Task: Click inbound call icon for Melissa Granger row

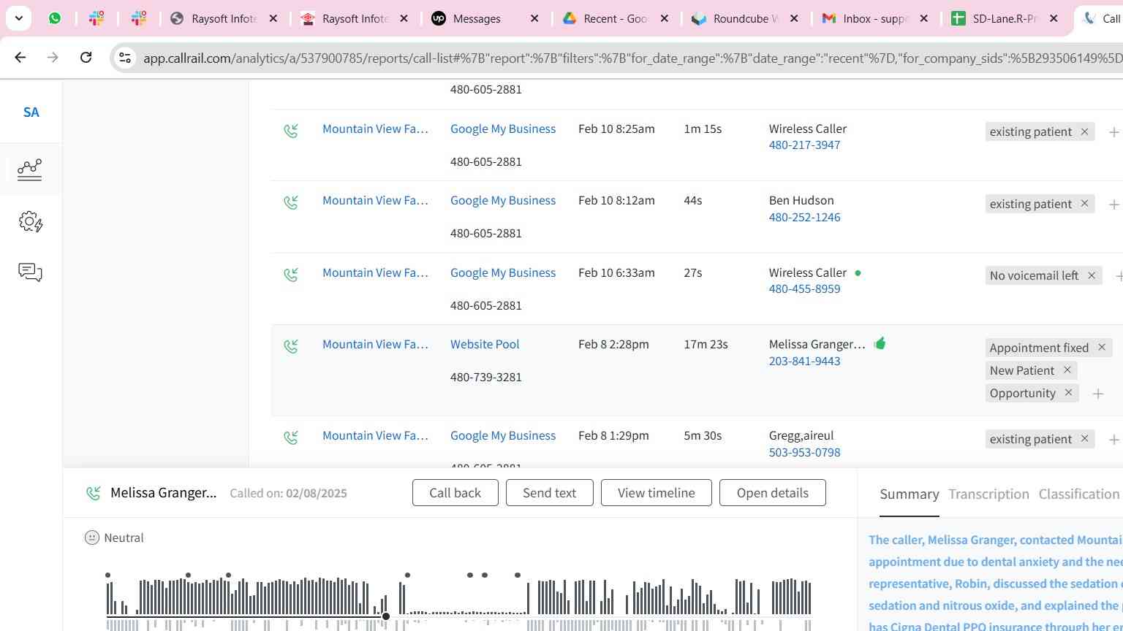Action: click(x=291, y=346)
